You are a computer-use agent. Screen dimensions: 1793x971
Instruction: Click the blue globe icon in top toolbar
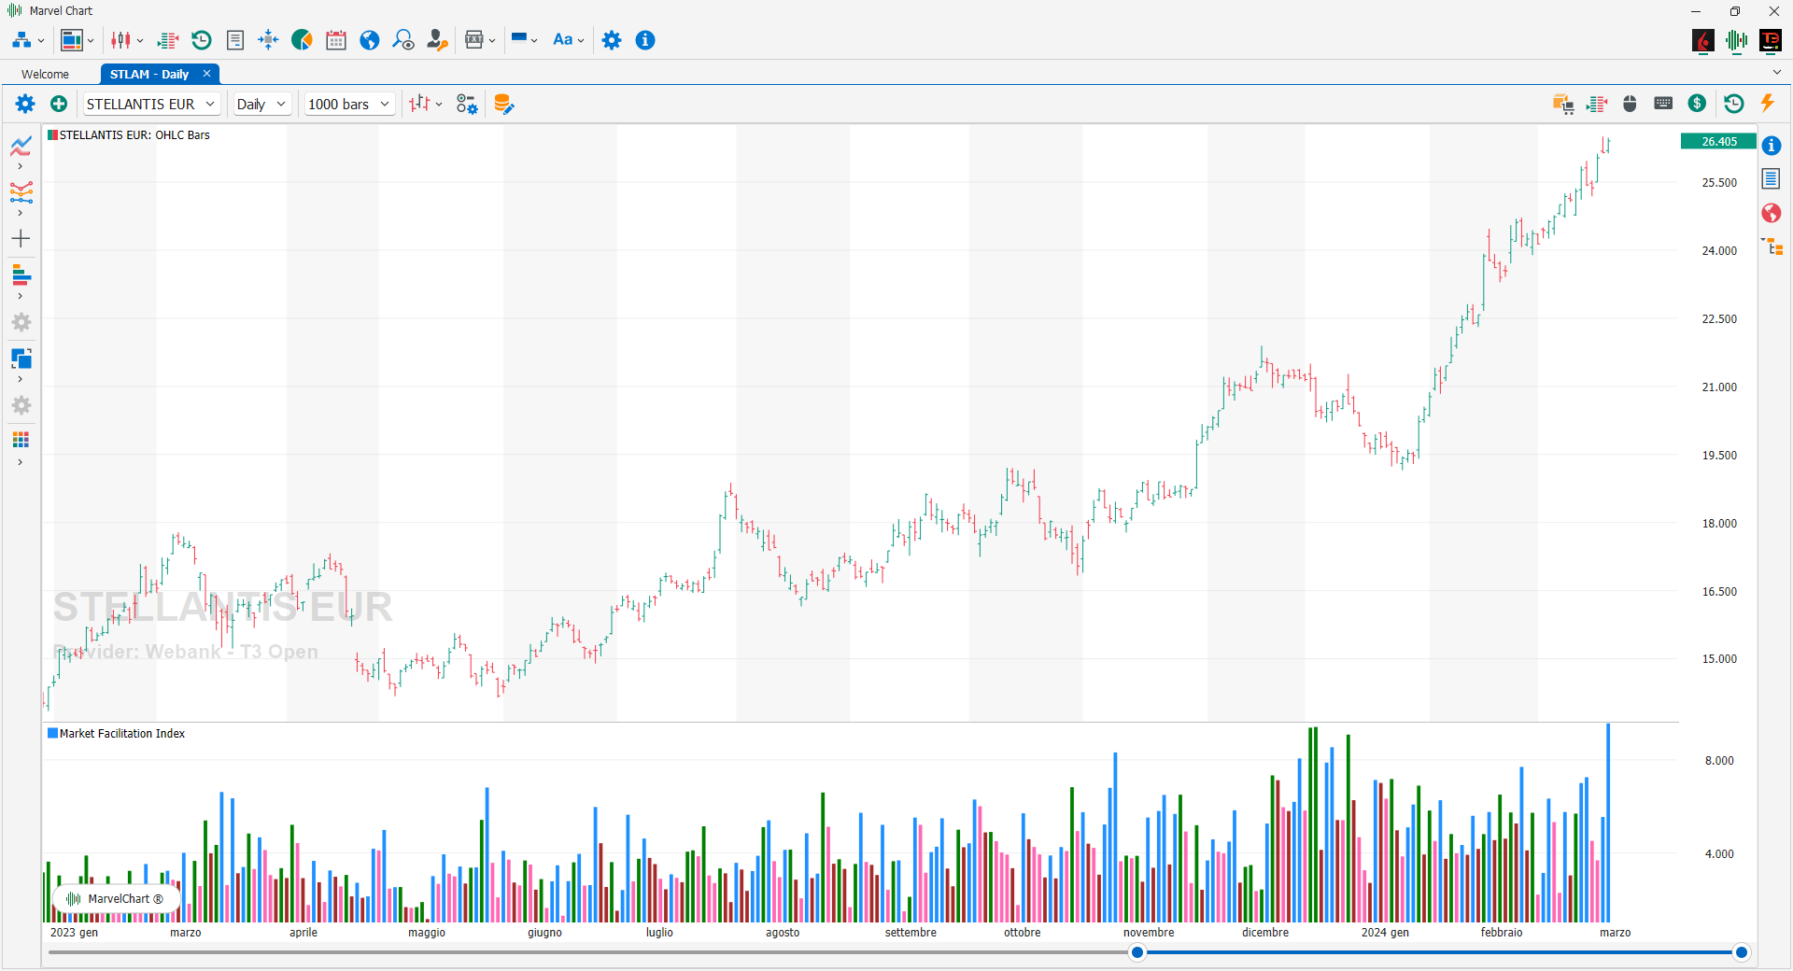coord(370,40)
